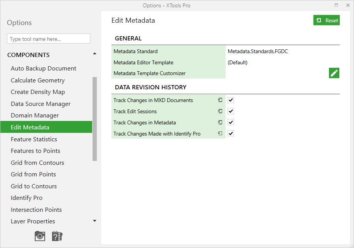Toggle Track Changes Made with Identify Pro checkbox

(231, 134)
